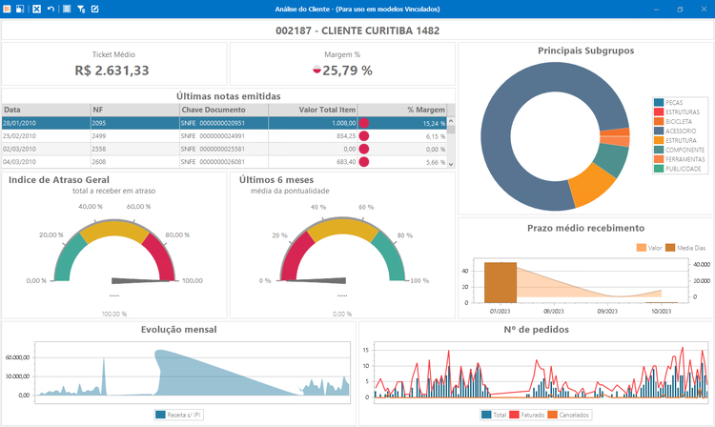Sort by the Data column header
The image size is (715, 427).
pyautogui.click(x=46, y=110)
